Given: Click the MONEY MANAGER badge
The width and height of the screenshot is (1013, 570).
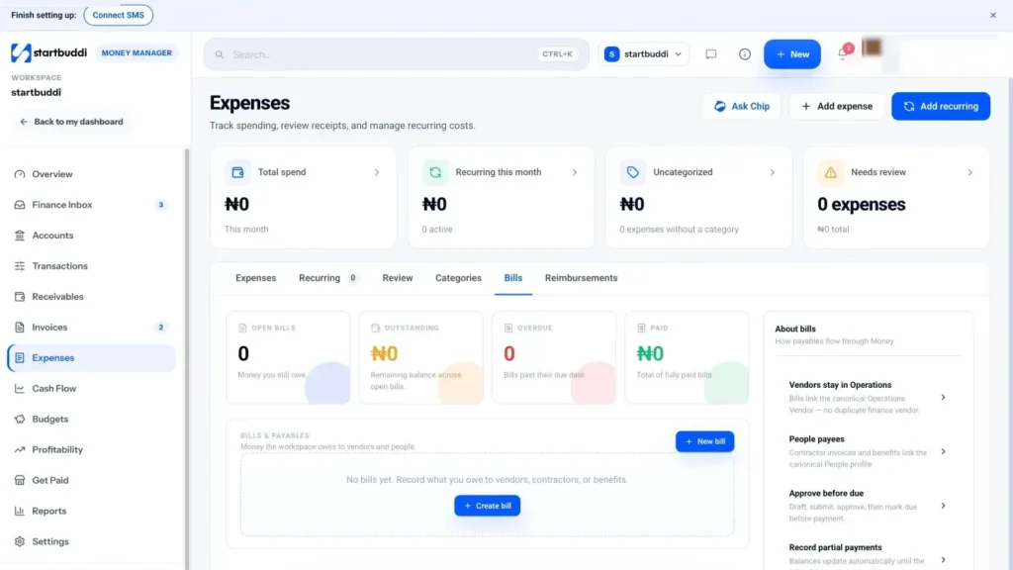Looking at the screenshot, I should point(137,53).
